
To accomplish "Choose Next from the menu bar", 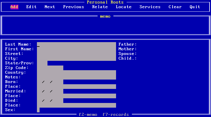I will click(x=50, y=7).
